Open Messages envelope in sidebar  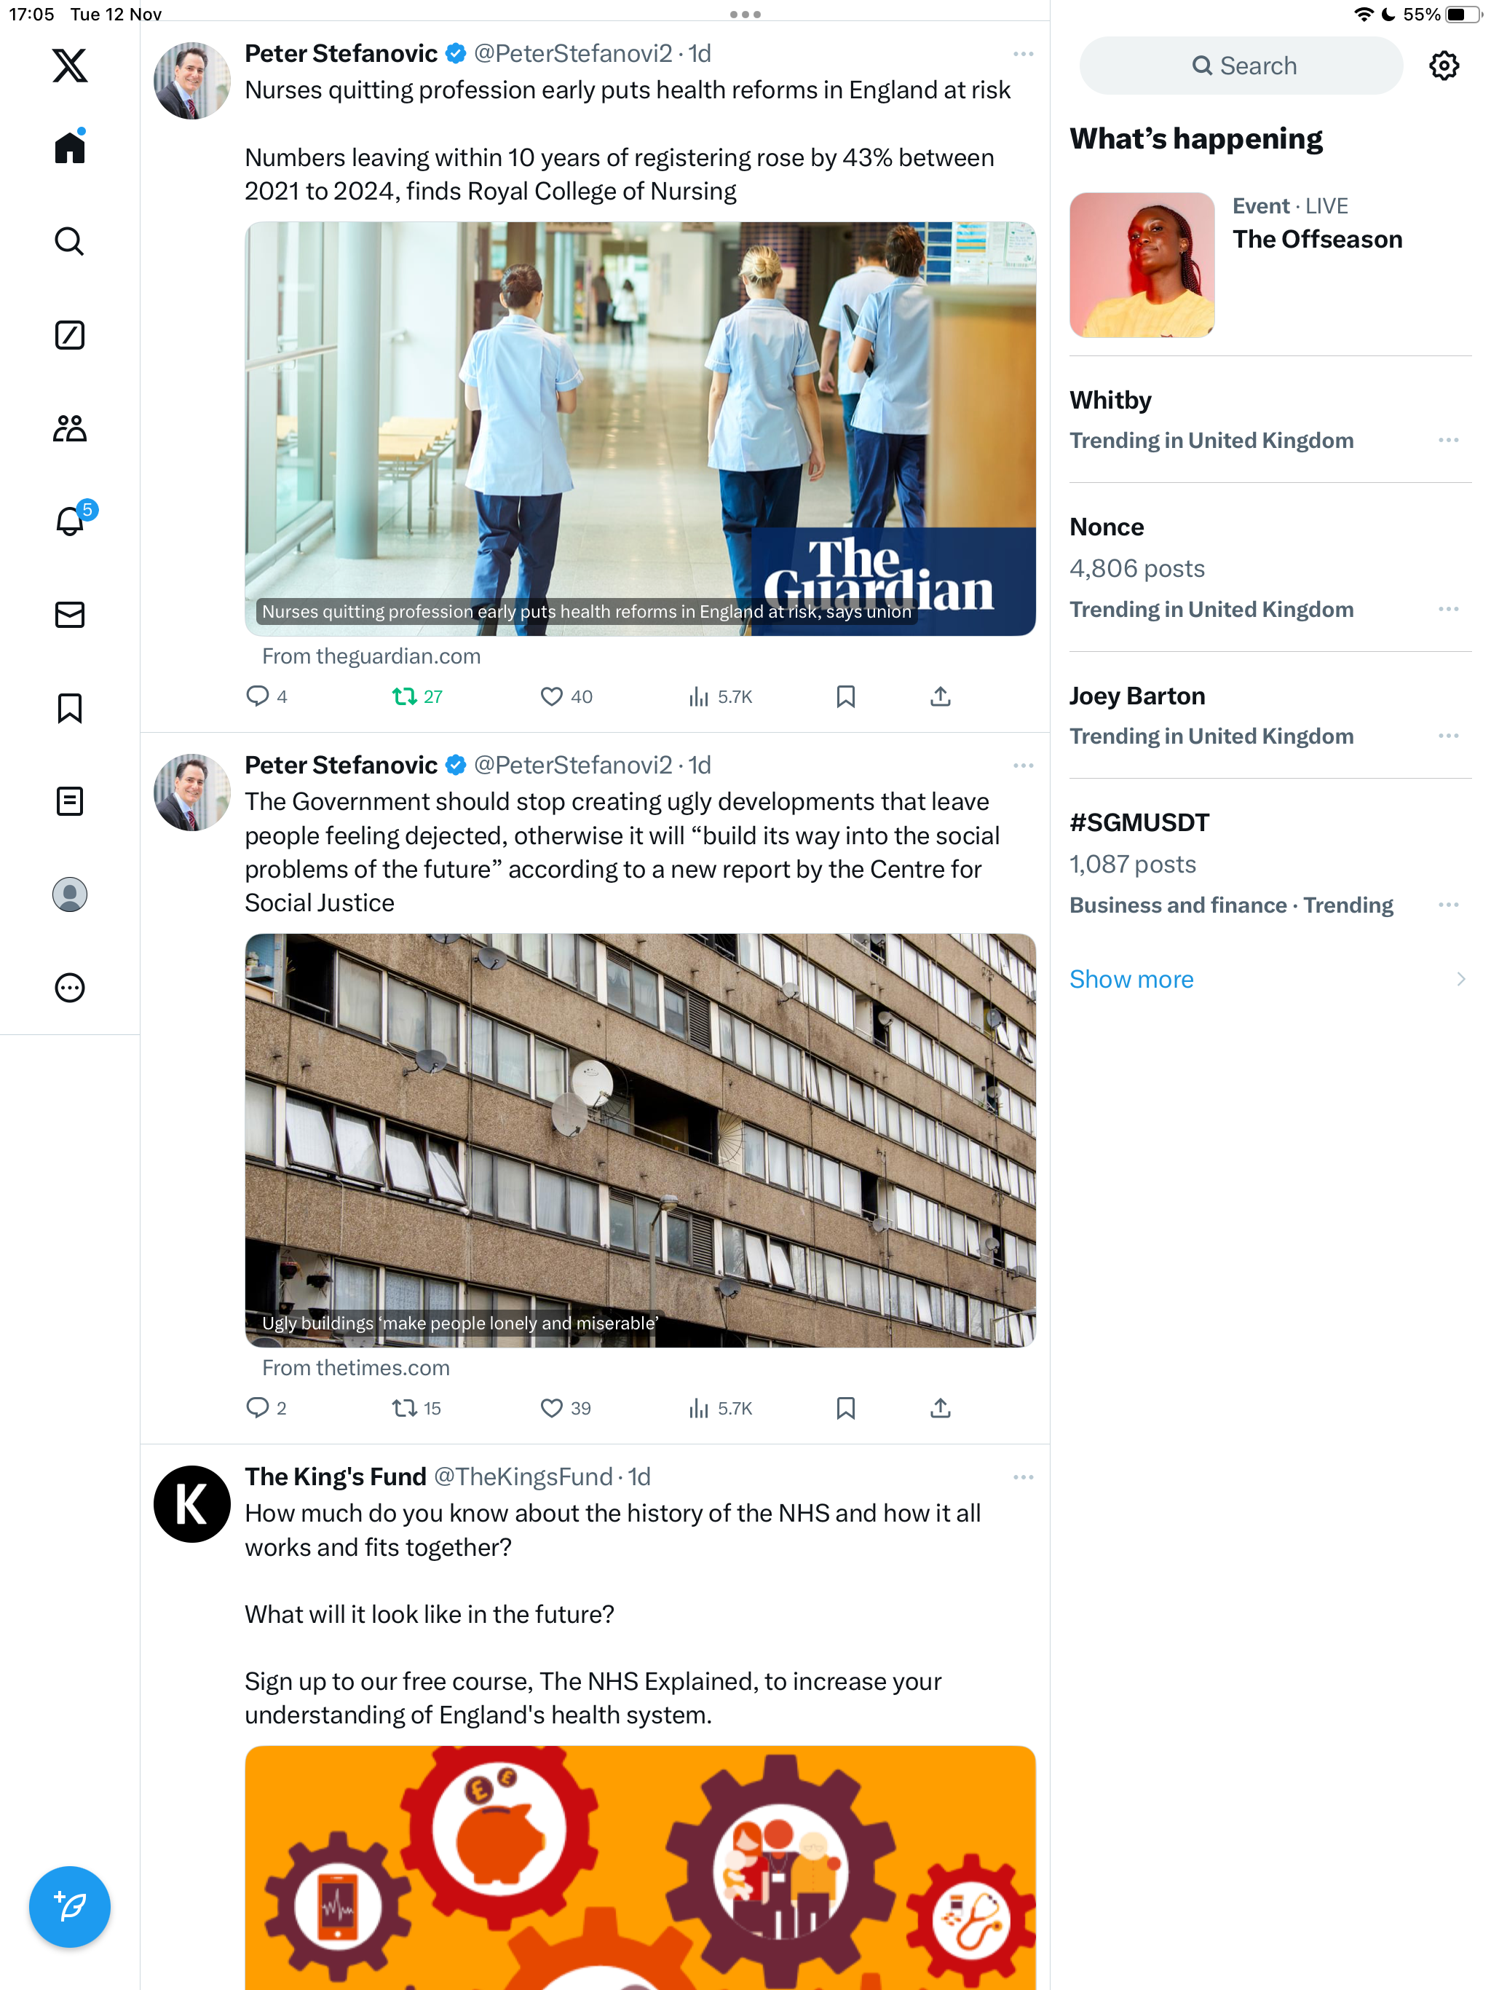tap(69, 615)
